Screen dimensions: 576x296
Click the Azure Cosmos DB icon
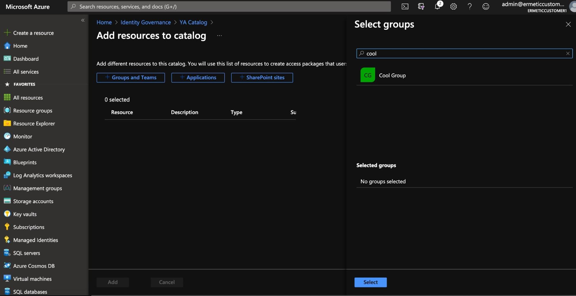(7, 266)
